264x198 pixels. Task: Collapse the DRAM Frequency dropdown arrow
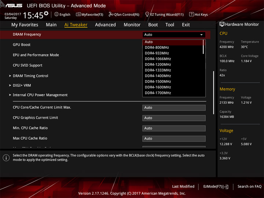tap(201, 35)
